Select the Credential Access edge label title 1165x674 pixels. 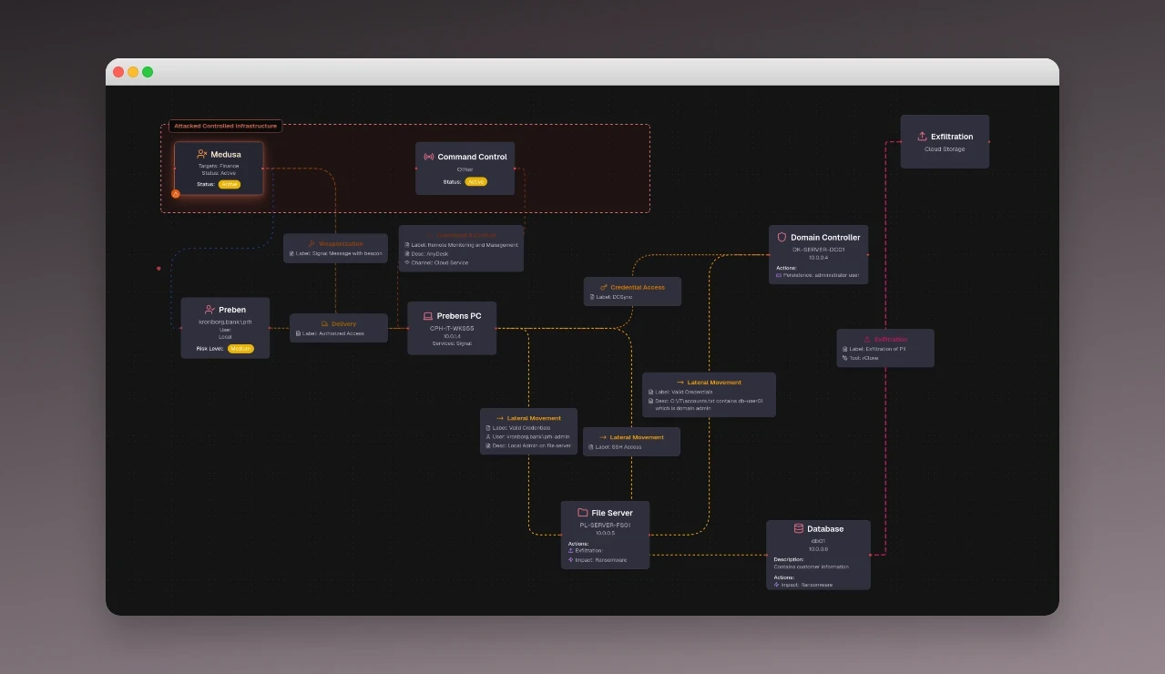pyautogui.click(x=638, y=288)
